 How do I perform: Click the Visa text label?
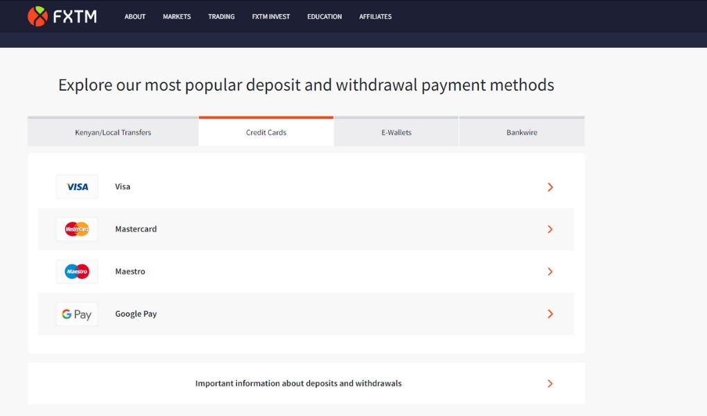[x=123, y=187]
